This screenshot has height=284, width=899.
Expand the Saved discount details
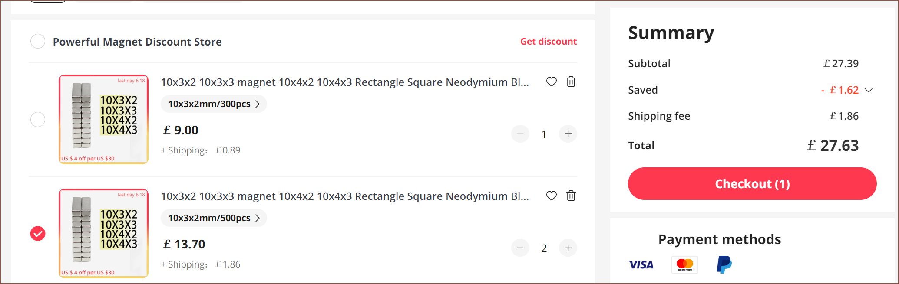point(869,90)
